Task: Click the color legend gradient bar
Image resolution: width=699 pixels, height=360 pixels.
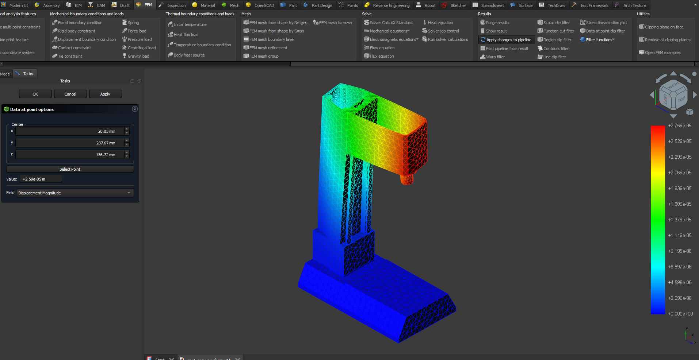Action: [657, 220]
